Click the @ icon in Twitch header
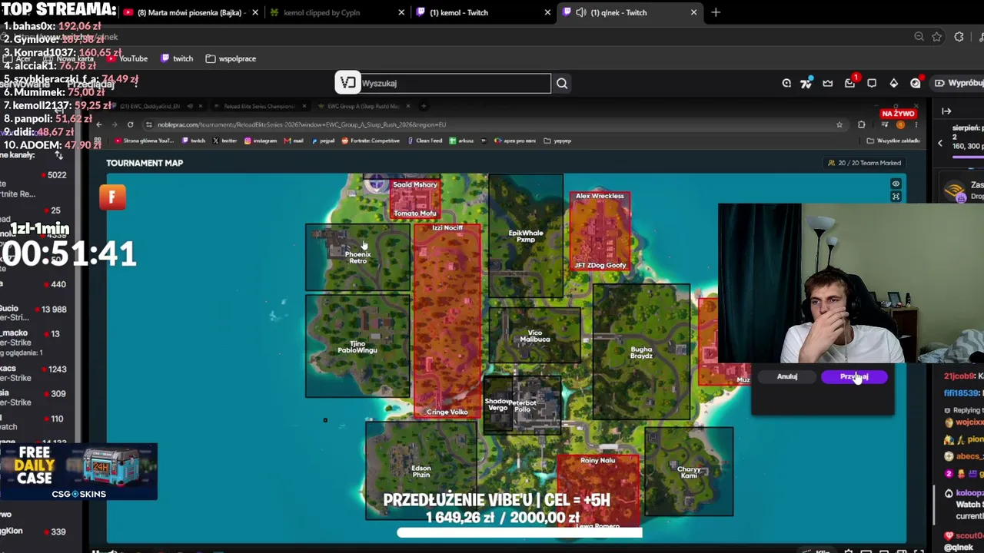The image size is (984, 553). coord(786,83)
